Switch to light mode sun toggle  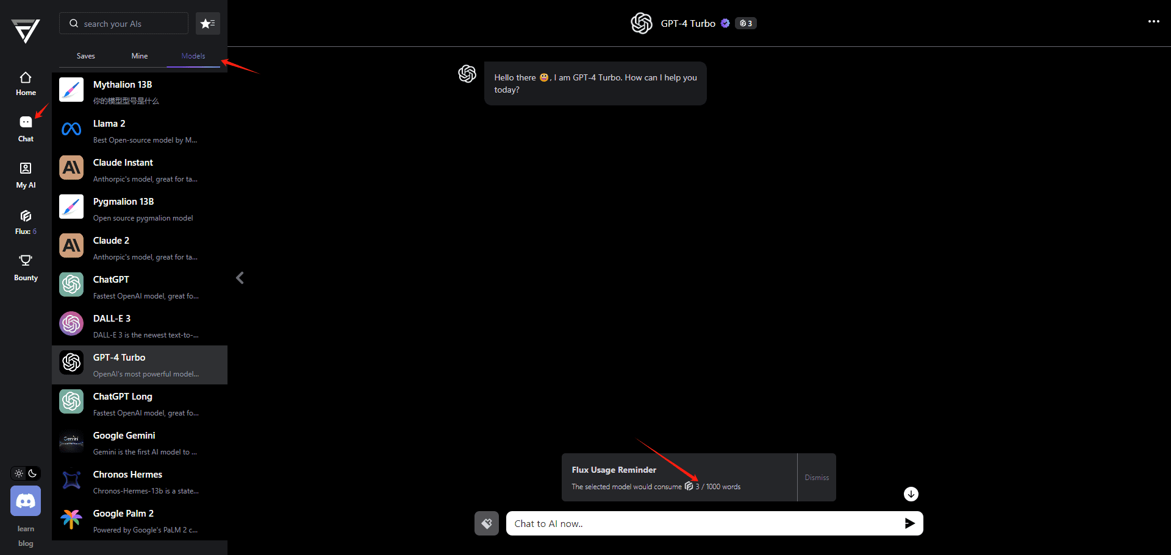tap(19, 473)
